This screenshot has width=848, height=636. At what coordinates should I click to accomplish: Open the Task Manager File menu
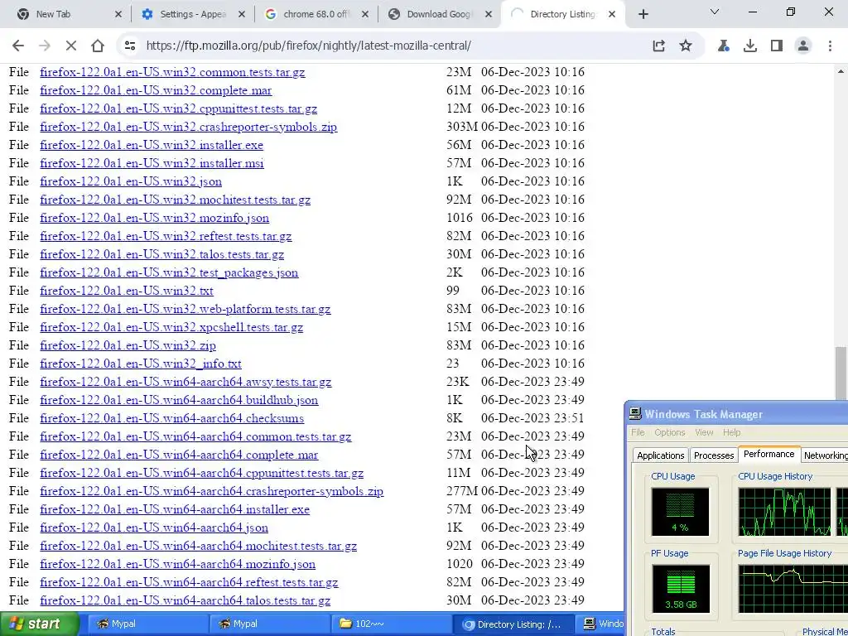point(638,432)
